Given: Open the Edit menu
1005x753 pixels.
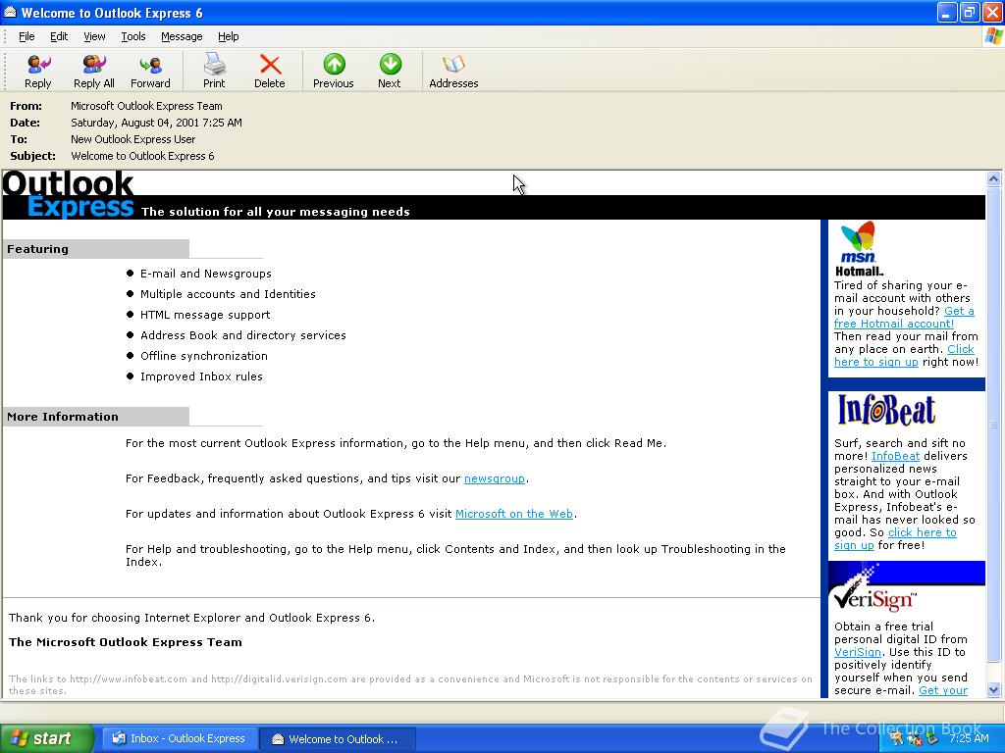Looking at the screenshot, I should 59,36.
